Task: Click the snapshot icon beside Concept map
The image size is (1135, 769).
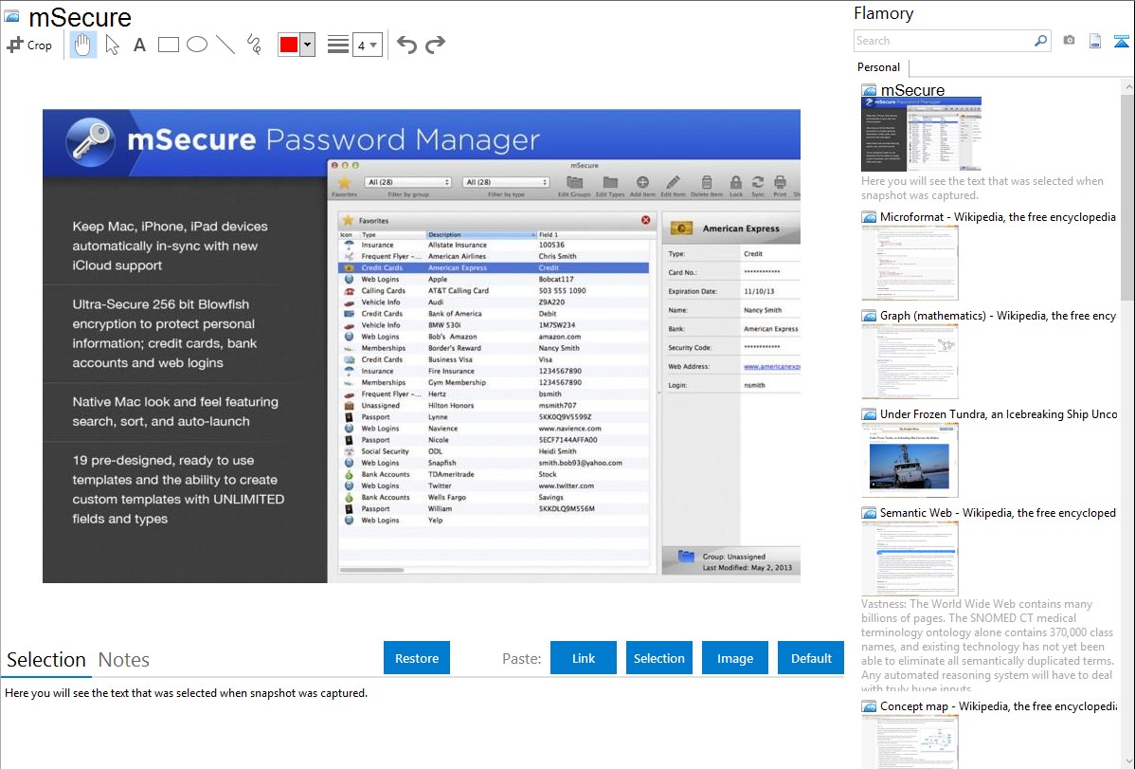Action: click(x=869, y=705)
